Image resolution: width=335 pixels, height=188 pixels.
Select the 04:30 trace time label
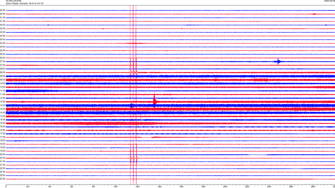click(x=3, y=43)
